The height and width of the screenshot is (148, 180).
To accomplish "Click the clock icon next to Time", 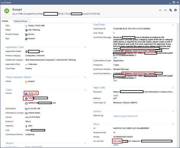I will coord(26,26).
